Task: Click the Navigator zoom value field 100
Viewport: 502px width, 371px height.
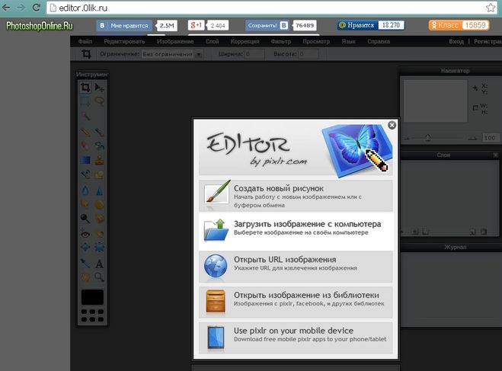Action: pyautogui.click(x=490, y=138)
